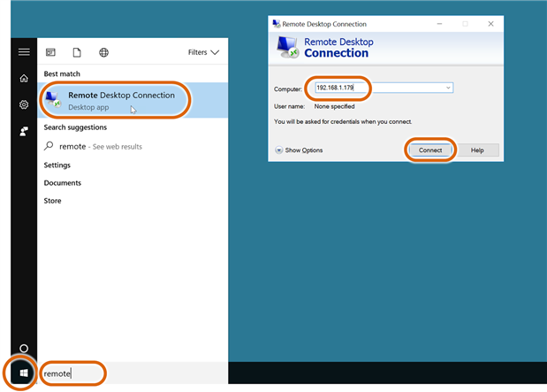Click the search box containing 'remote'
The height and width of the screenshot is (392, 547).
133,373
